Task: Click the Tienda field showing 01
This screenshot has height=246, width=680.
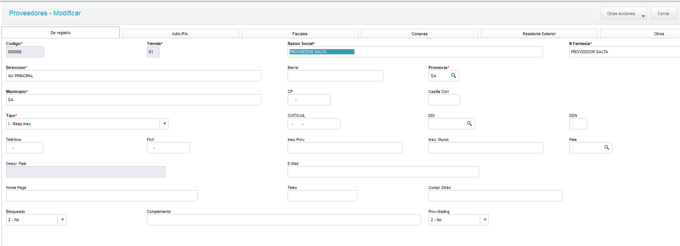Action: (x=153, y=52)
